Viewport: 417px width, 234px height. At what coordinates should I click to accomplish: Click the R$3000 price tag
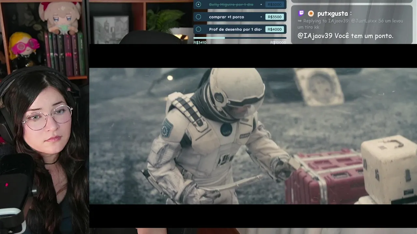point(274,5)
